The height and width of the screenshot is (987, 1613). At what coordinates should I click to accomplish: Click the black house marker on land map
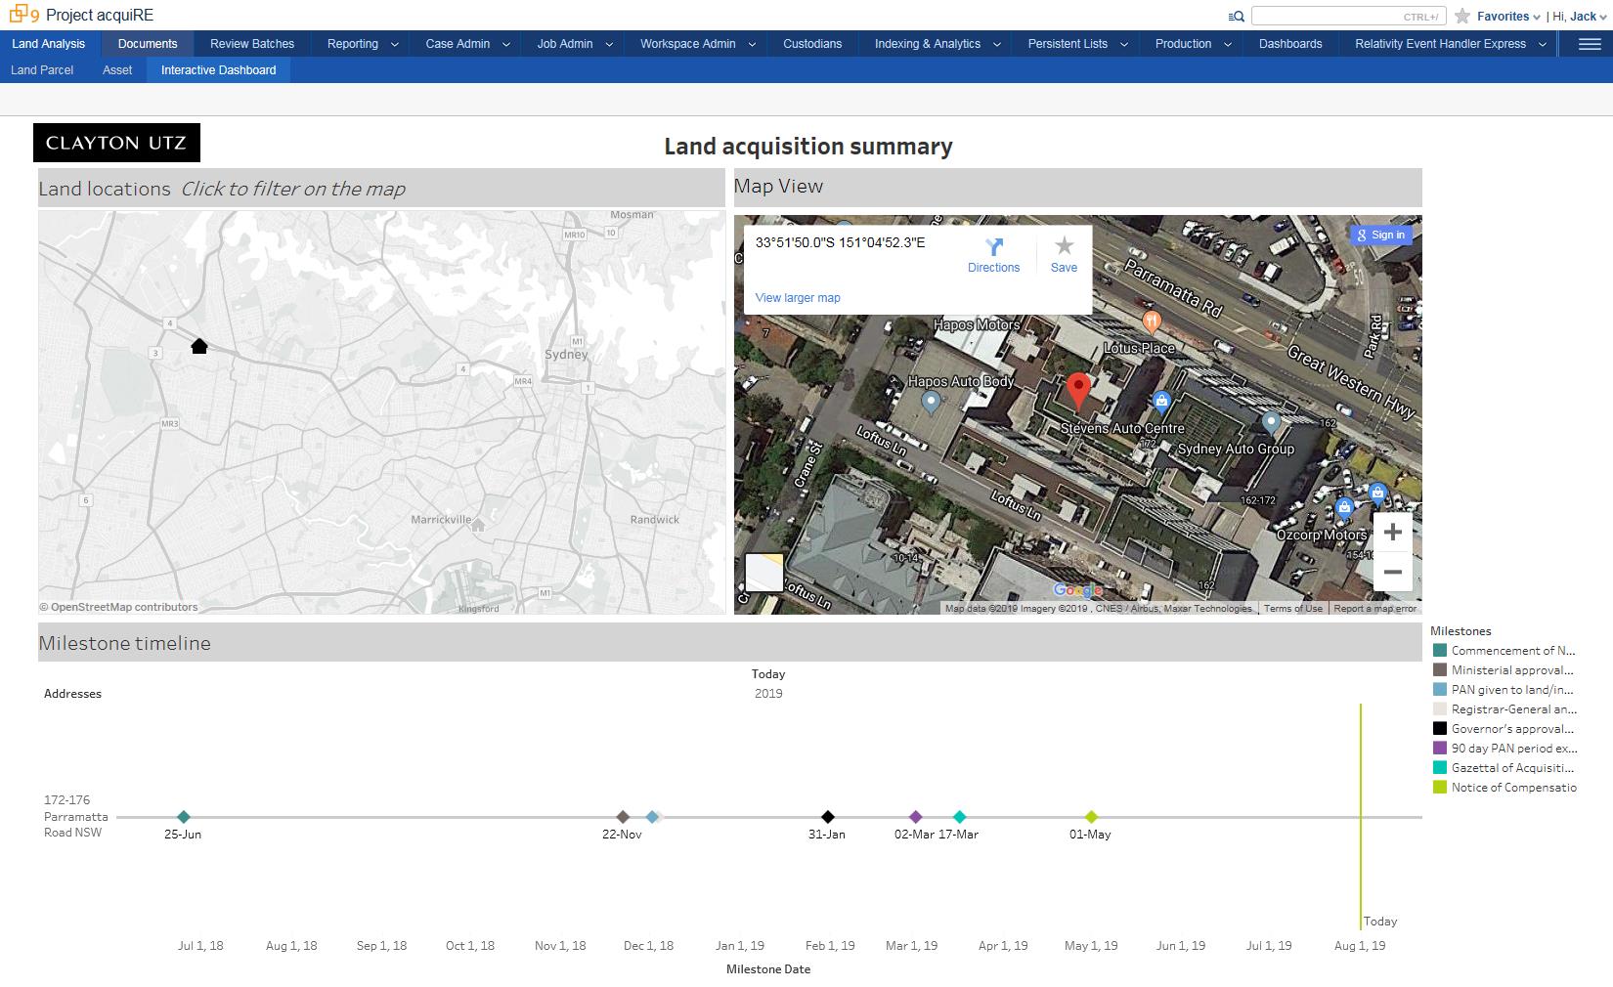click(199, 346)
